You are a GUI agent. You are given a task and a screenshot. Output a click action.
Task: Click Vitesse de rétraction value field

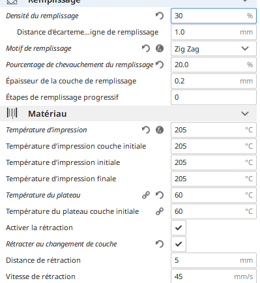tap(214, 276)
